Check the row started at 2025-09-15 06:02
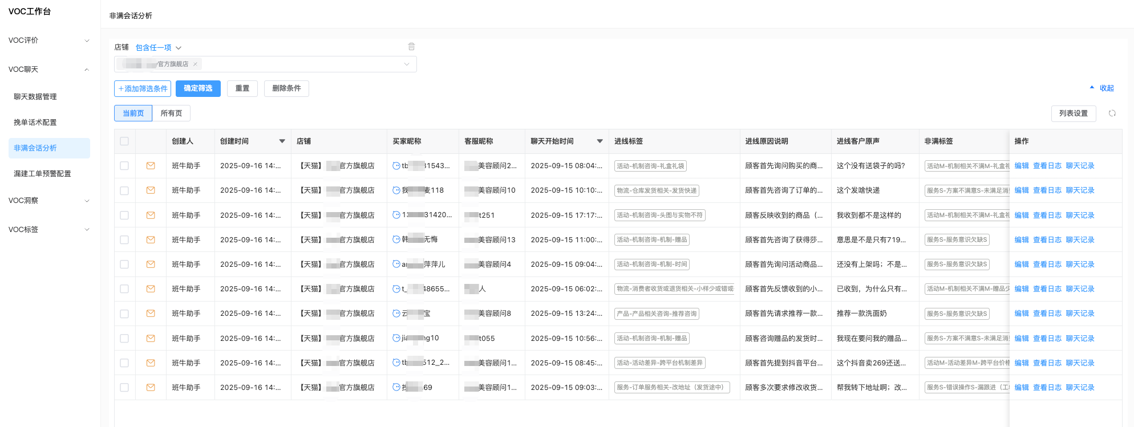The height and width of the screenshot is (427, 1134). click(x=124, y=289)
